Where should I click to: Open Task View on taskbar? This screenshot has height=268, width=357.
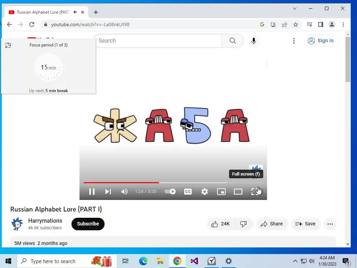coord(126,261)
